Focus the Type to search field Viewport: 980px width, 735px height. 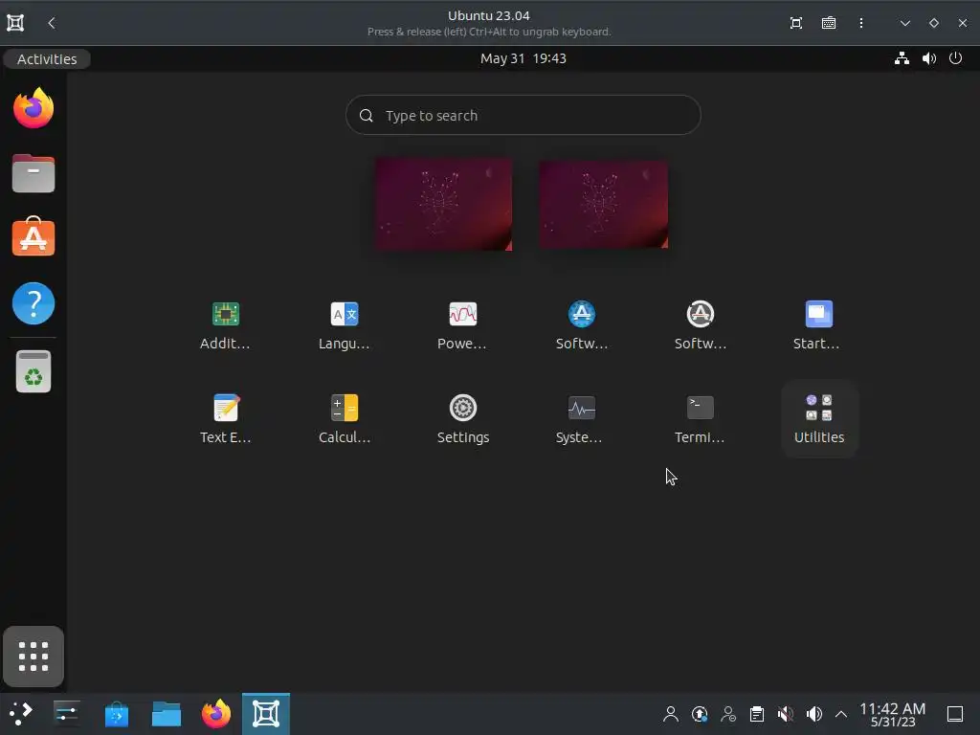[x=523, y=115]
